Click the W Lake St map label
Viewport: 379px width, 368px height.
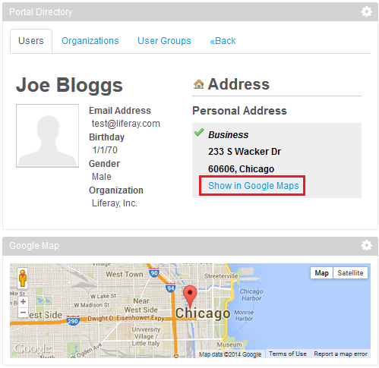click(103, 296)
